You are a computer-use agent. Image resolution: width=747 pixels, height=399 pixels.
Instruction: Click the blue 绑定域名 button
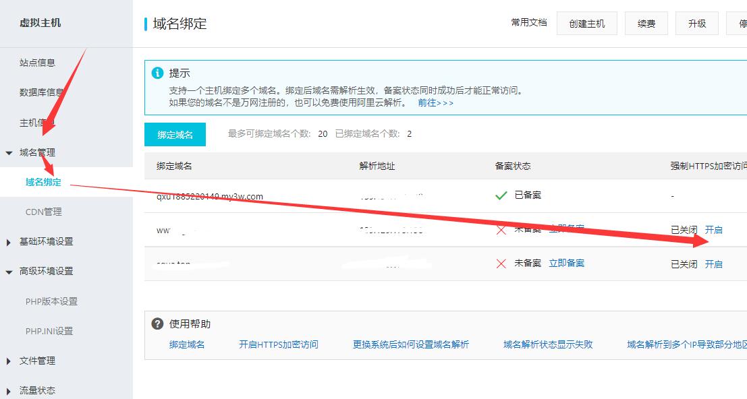175,135
